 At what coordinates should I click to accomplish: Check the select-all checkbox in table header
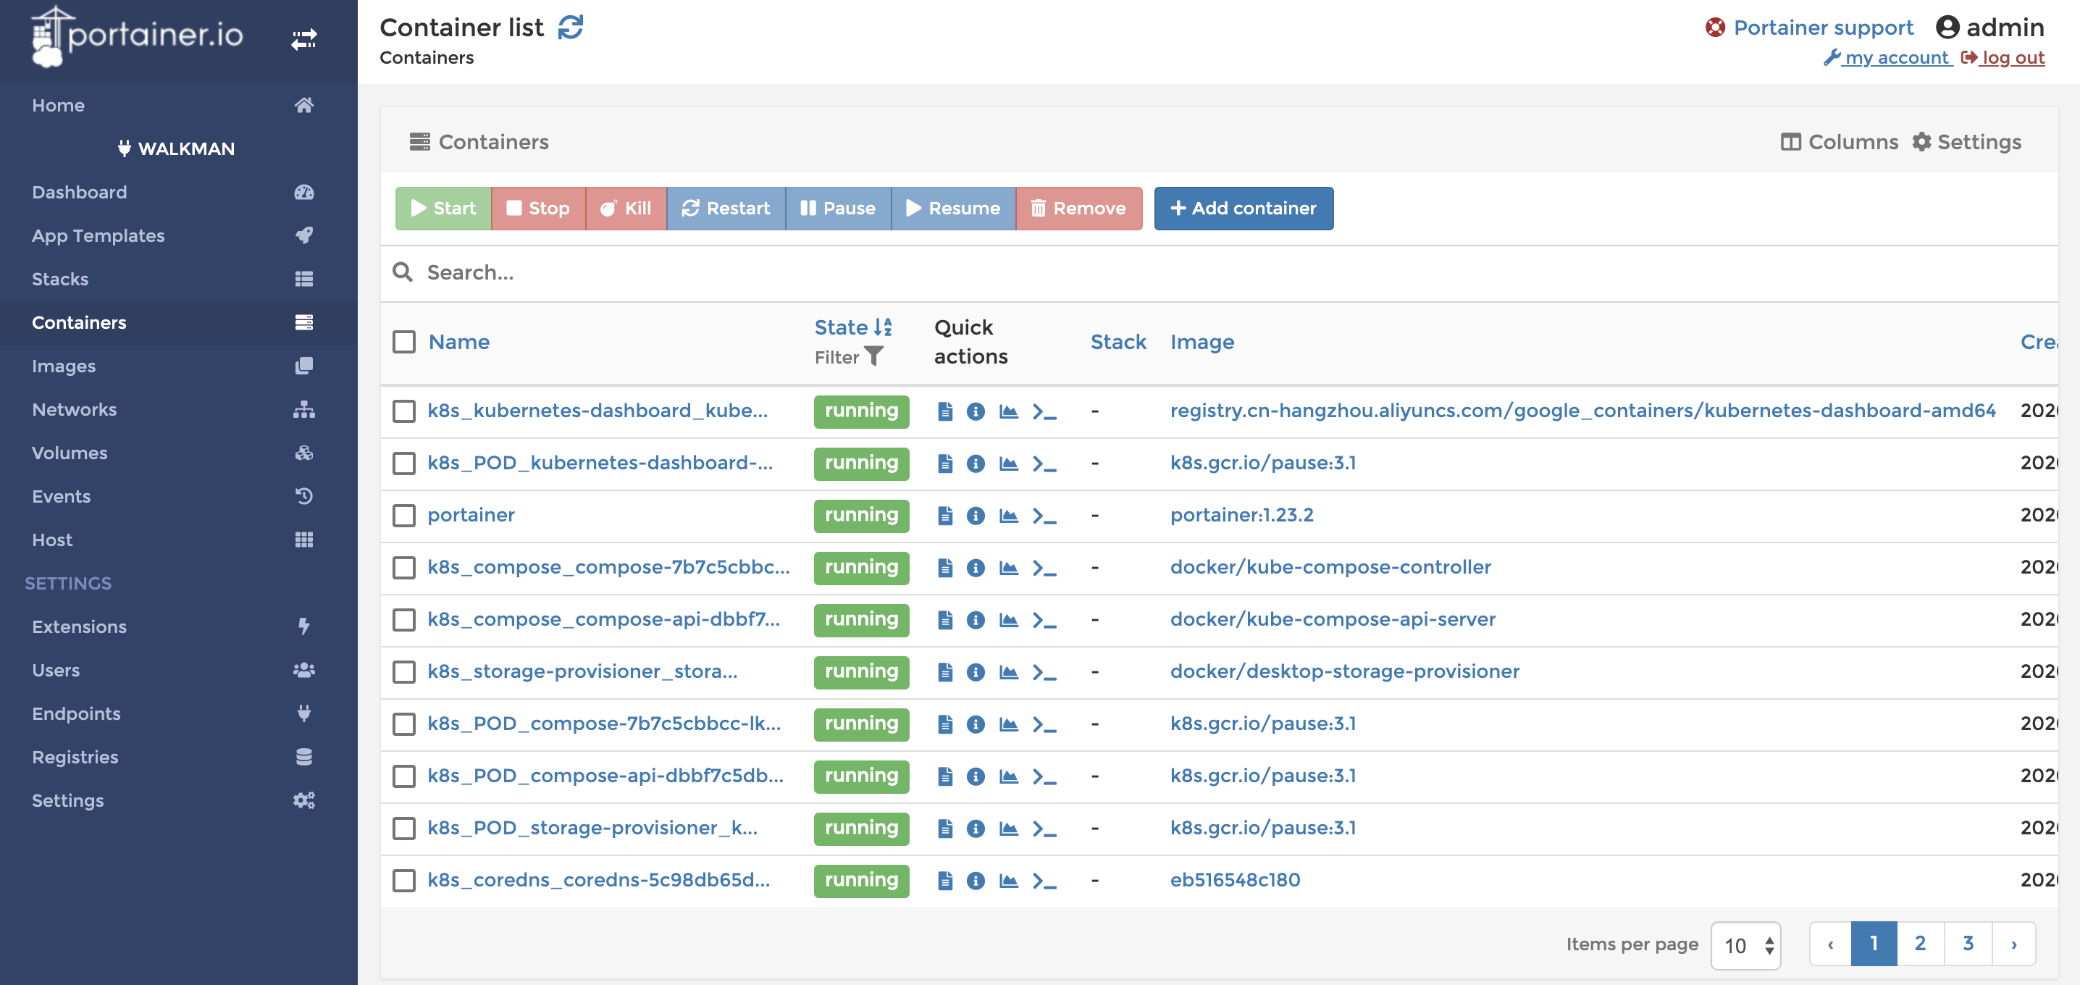(403, 342)
